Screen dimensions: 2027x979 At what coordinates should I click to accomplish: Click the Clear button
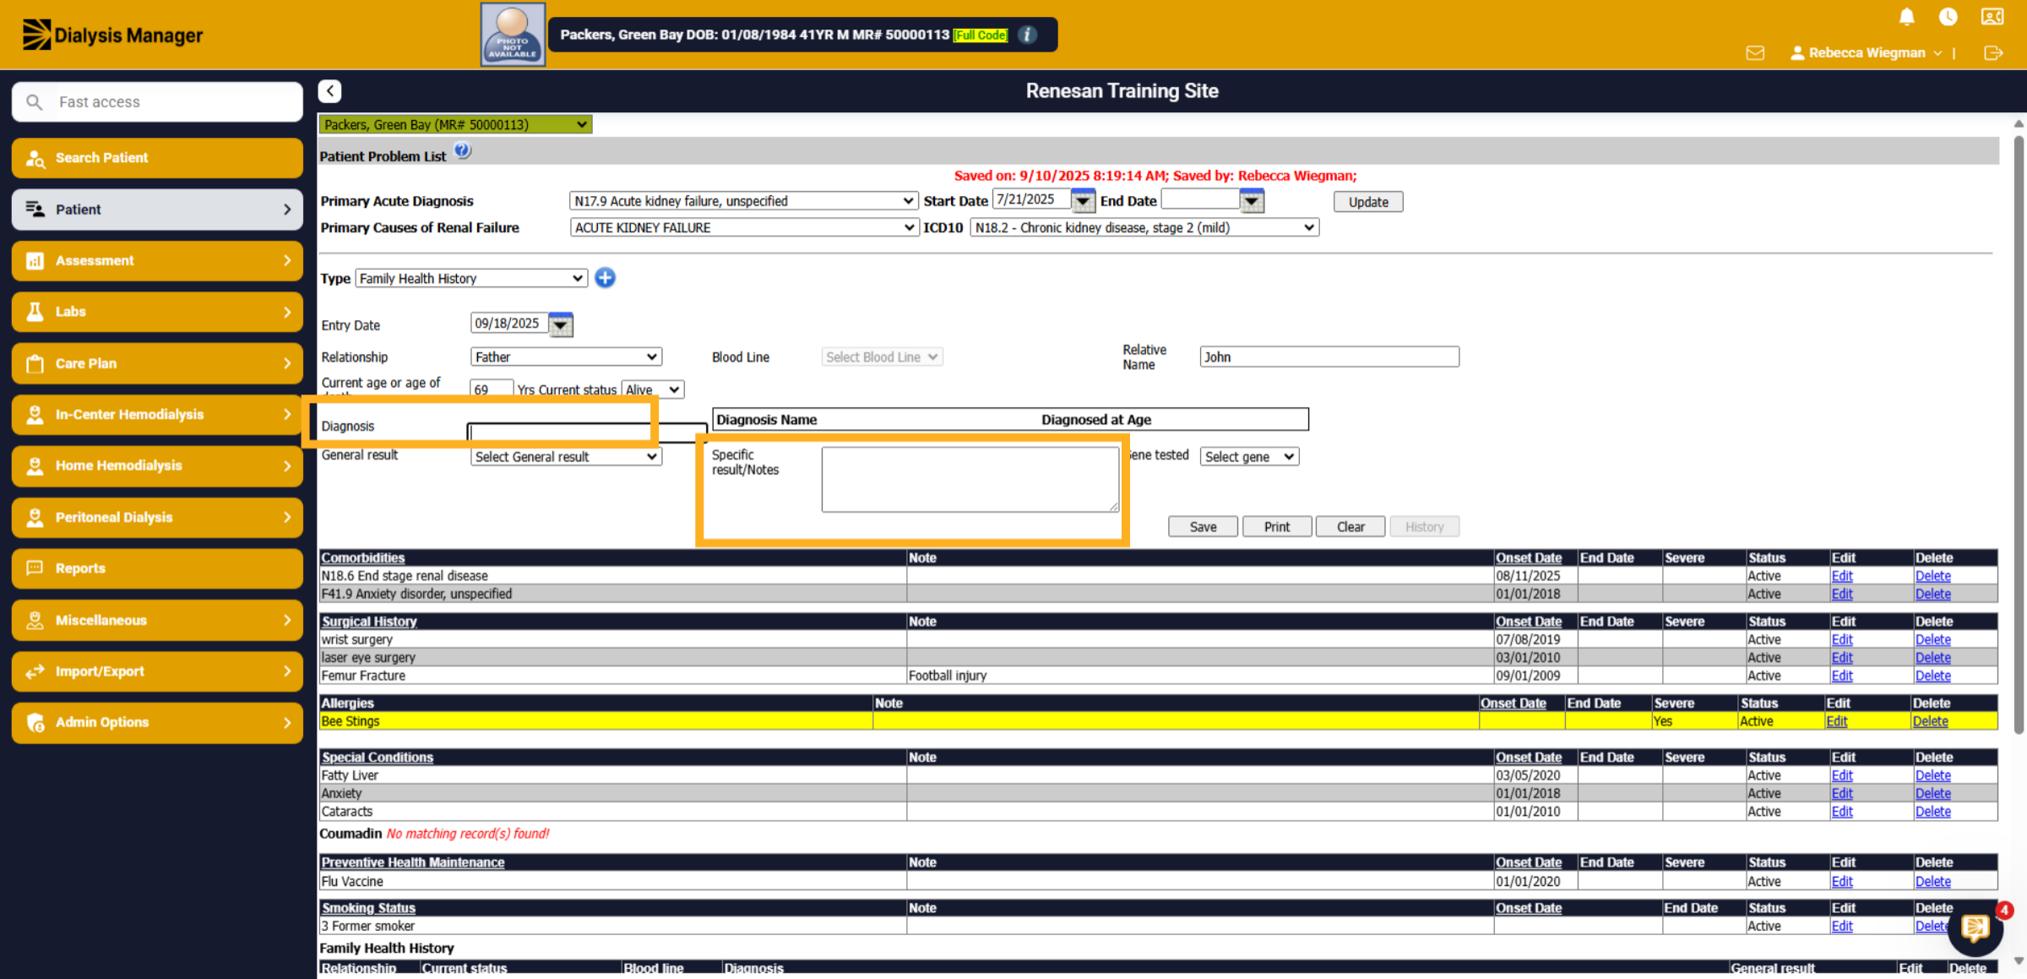[1350, 527]
